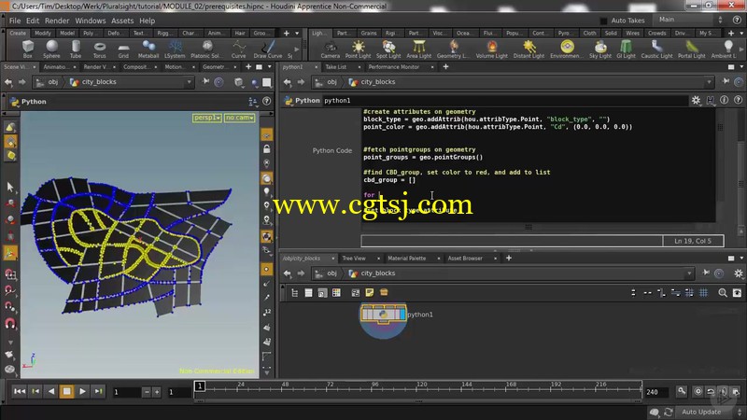Toggle pin on network pane path bar
Viewport: 747px width, 420px height.
706,273
